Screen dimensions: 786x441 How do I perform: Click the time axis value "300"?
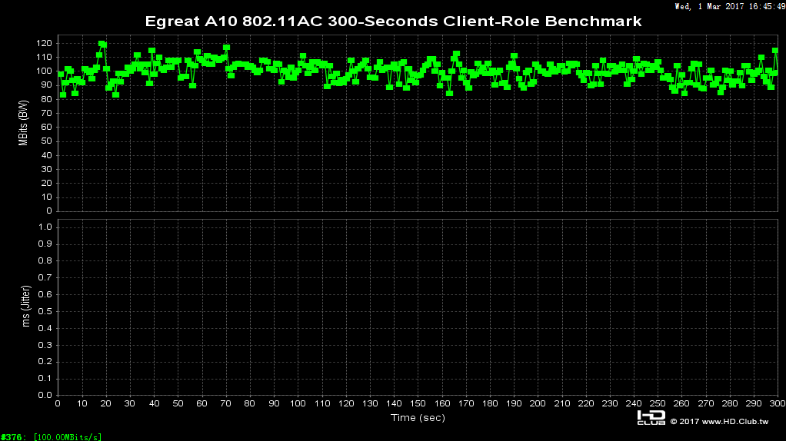[778, 403]
